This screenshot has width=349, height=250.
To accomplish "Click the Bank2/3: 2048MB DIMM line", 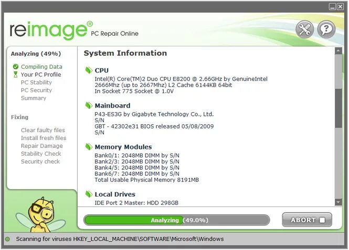I will 137,161.
